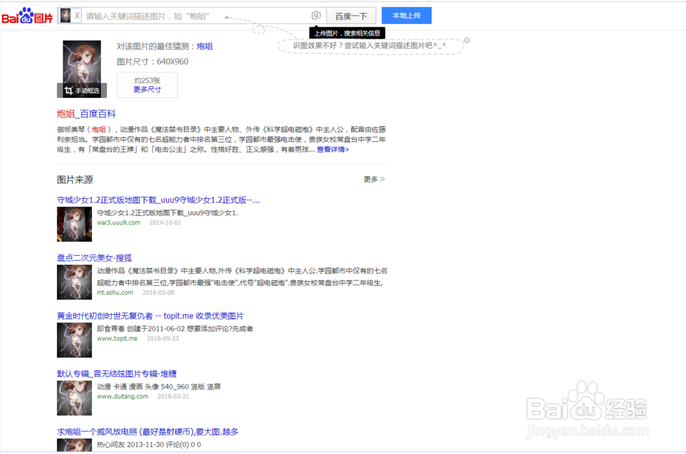Open the camera image-recognition icon in search bar
The width and height of the screenshot is (686, 454).
coord(316,14)
